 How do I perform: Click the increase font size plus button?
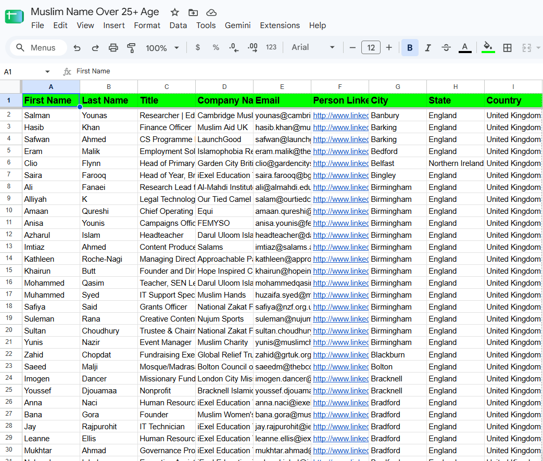point(389,47)
